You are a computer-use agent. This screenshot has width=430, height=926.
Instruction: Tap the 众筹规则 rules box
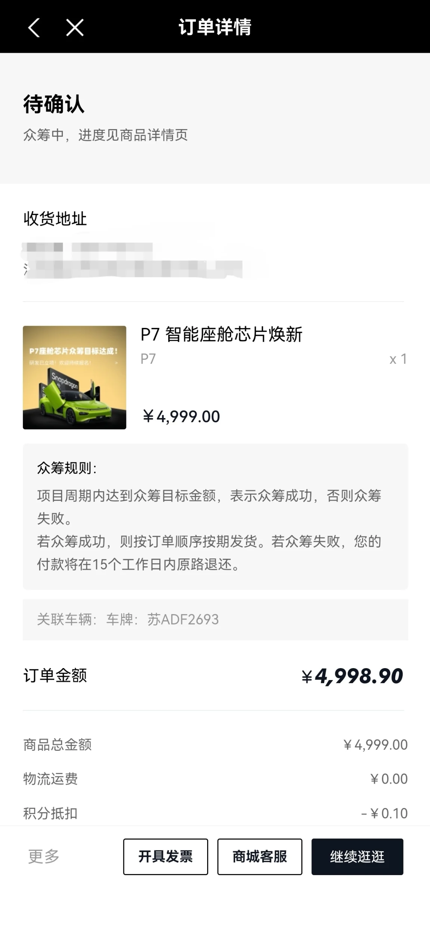pyautogui.click(x=215, y=517)
